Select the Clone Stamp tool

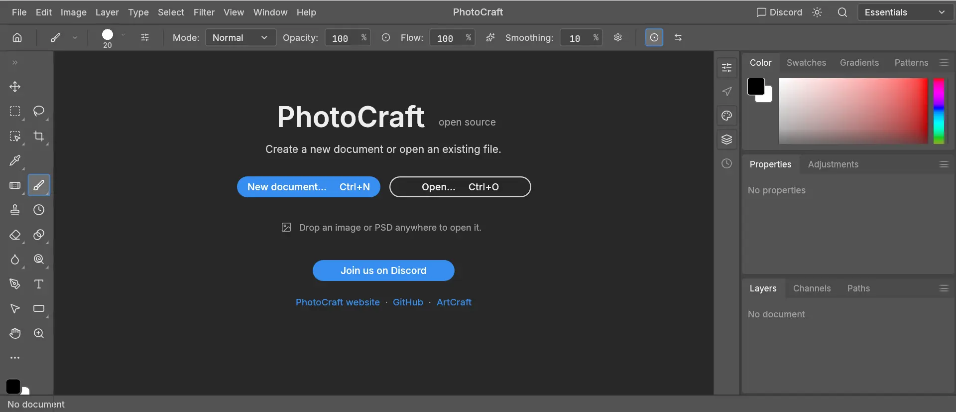pos(15,210)
